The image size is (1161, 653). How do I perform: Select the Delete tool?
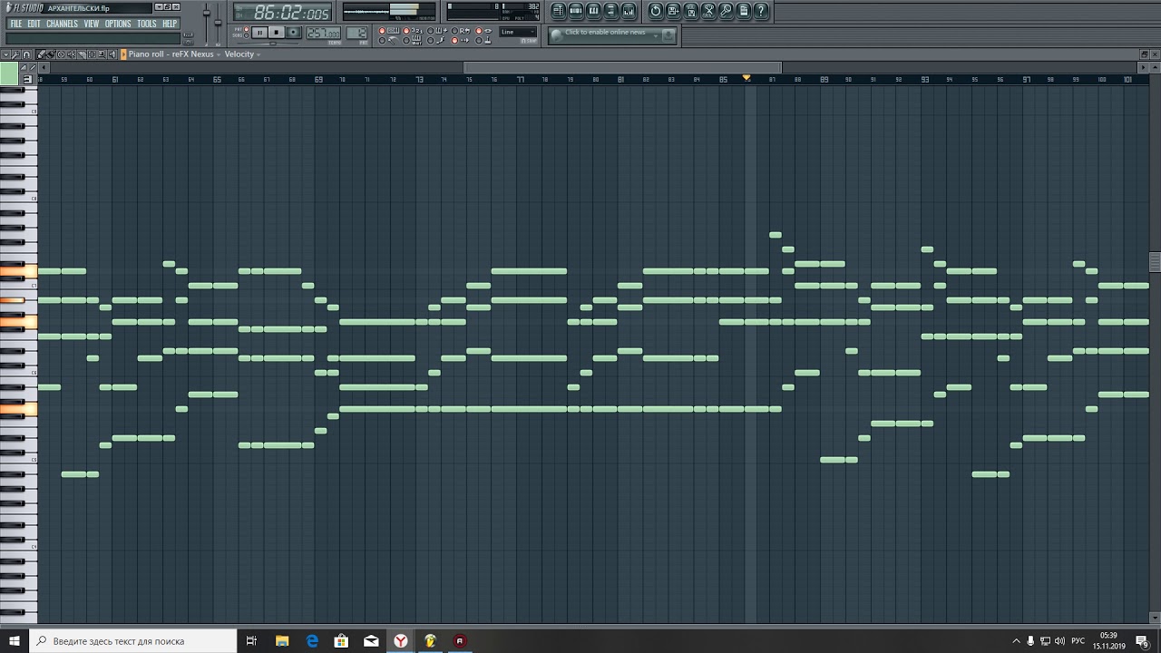click(x=61, y=54)
